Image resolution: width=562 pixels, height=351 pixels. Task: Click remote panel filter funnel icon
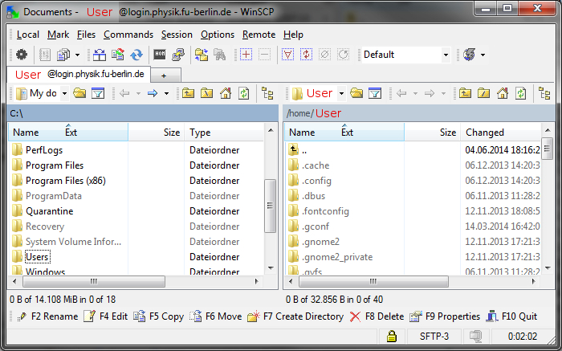click(375, 94)
